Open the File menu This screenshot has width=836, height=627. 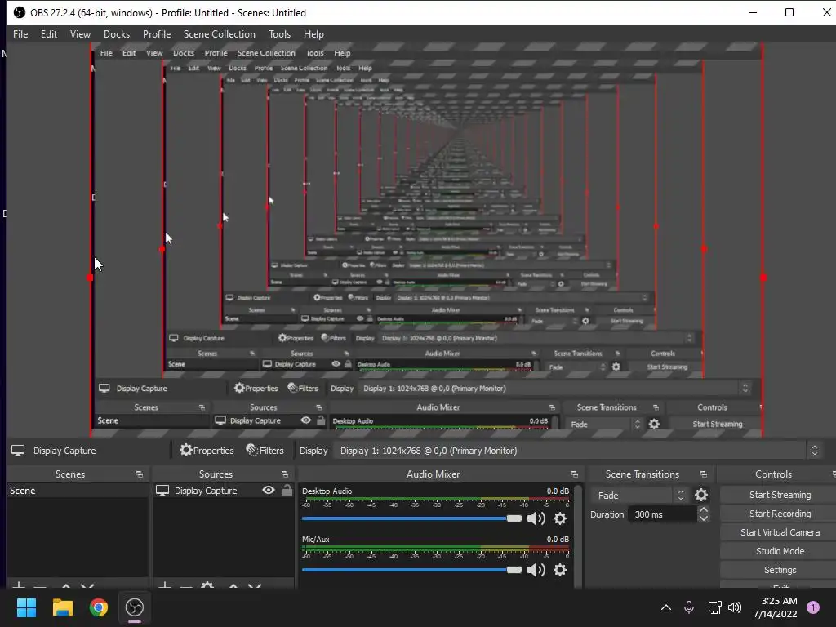[20, 34]
